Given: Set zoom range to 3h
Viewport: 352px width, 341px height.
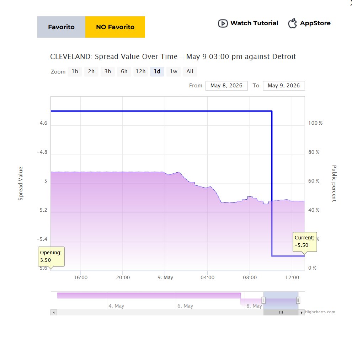Looking at the screenshot, I should 108,71.
